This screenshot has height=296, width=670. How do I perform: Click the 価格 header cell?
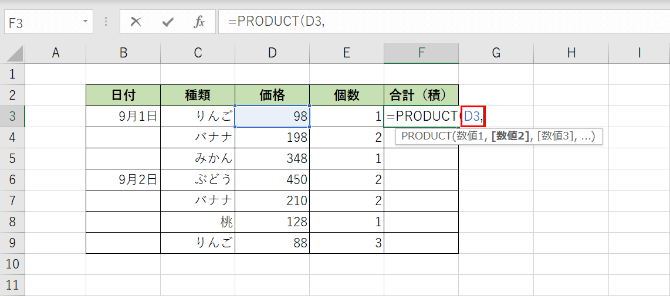[272, 96]
